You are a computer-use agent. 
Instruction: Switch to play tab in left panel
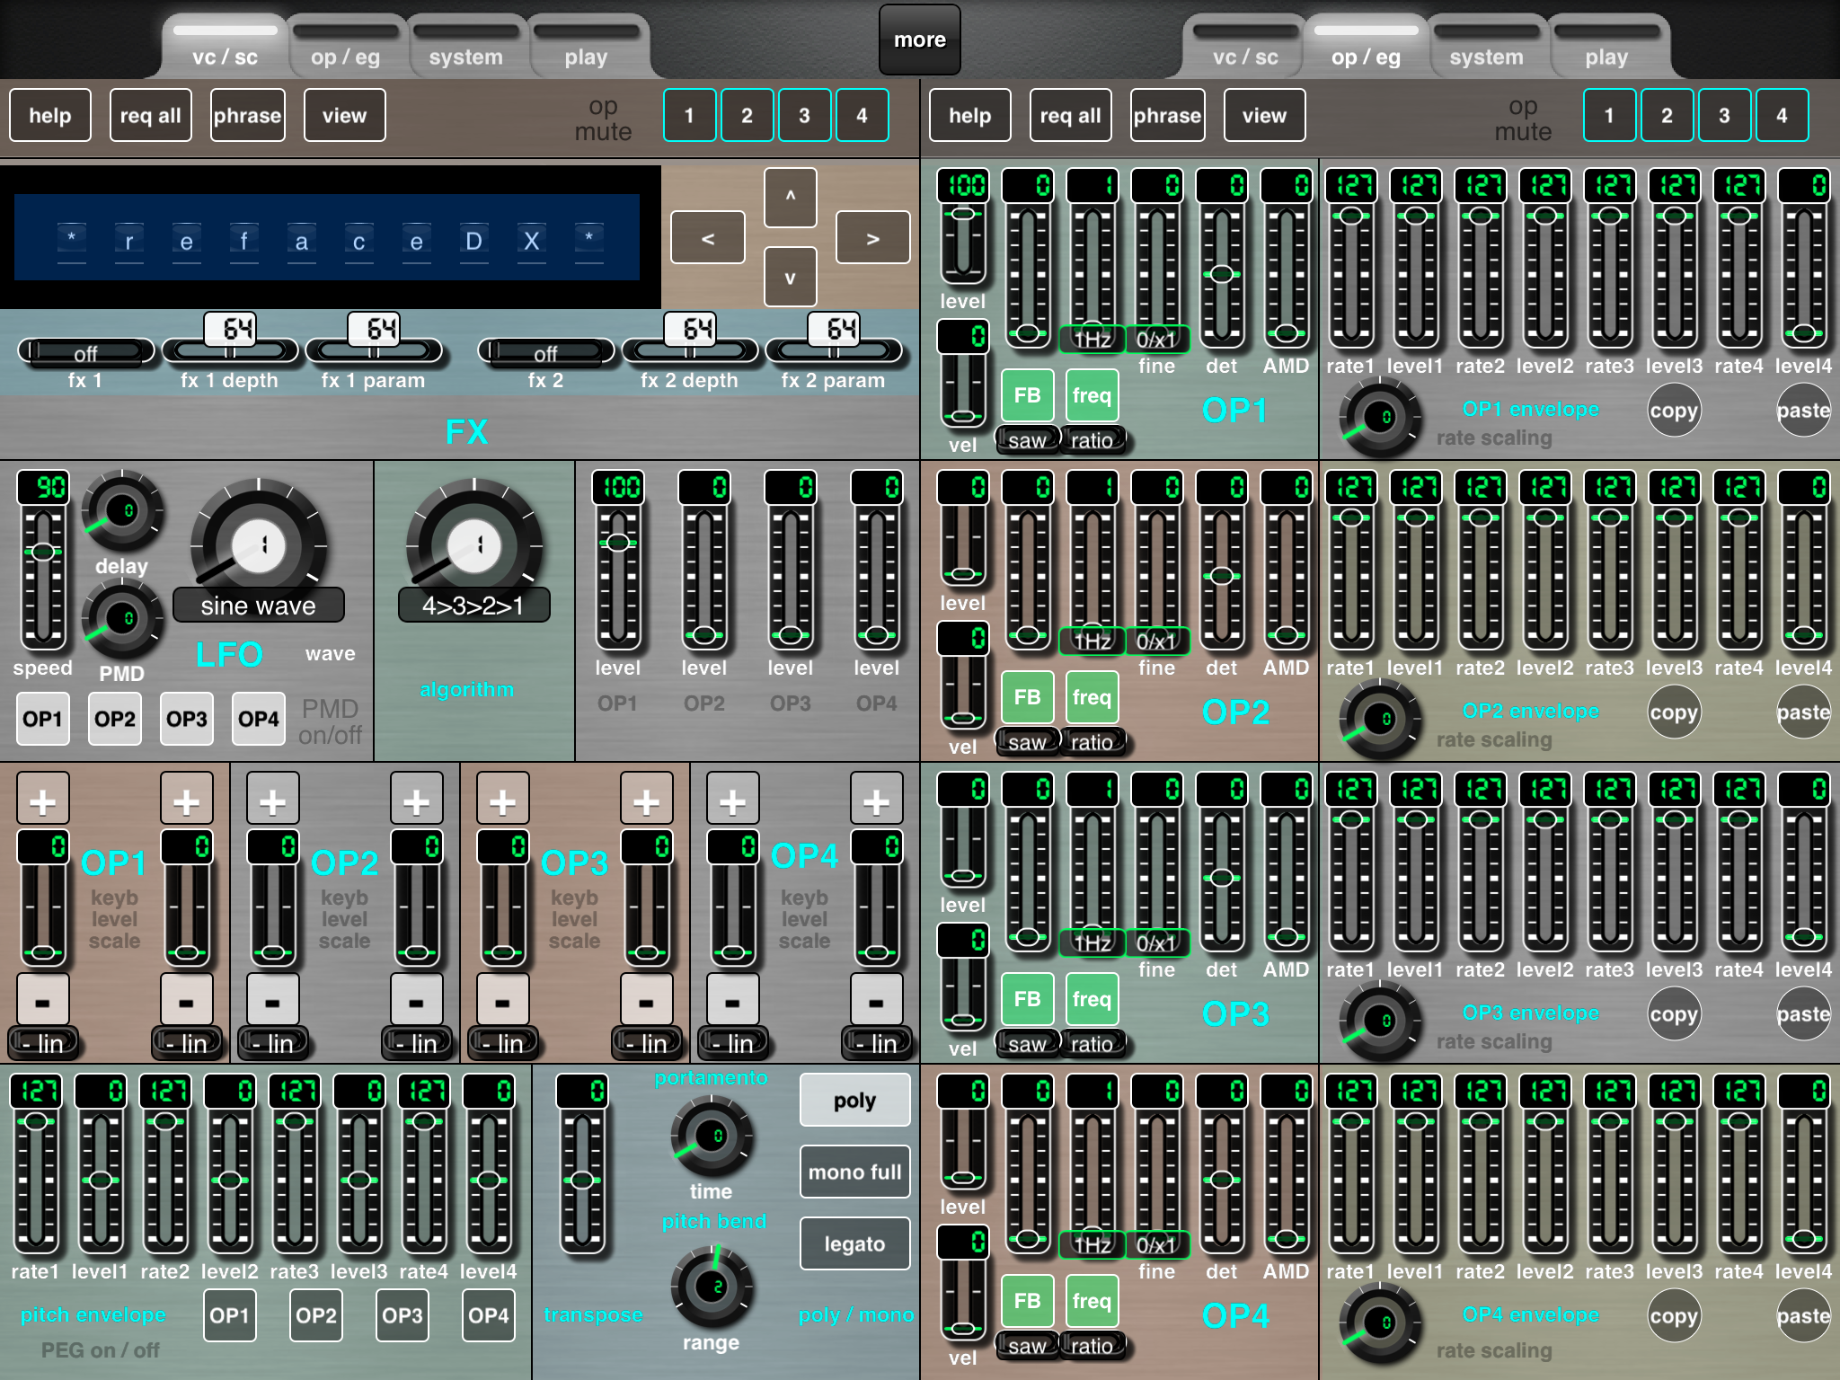[586, 49]
